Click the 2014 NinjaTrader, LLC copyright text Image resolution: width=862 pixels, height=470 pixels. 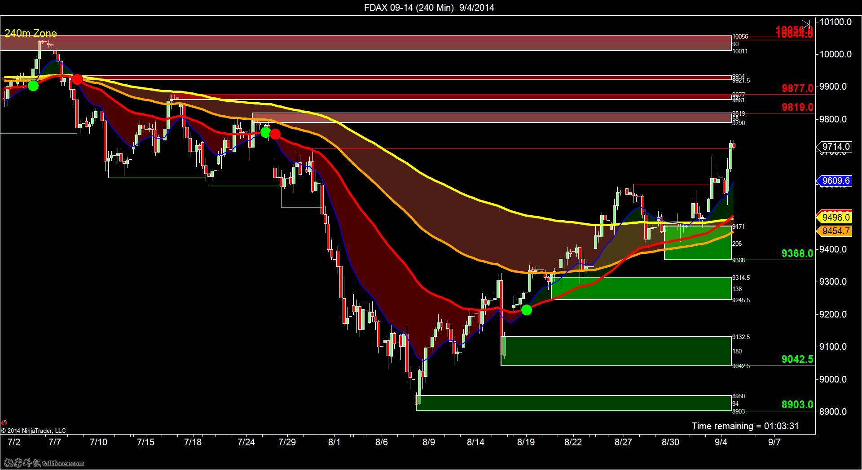[33, 431]
